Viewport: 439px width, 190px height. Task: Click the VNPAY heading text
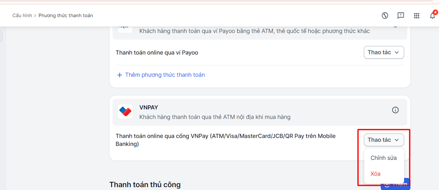pos(149,108)
